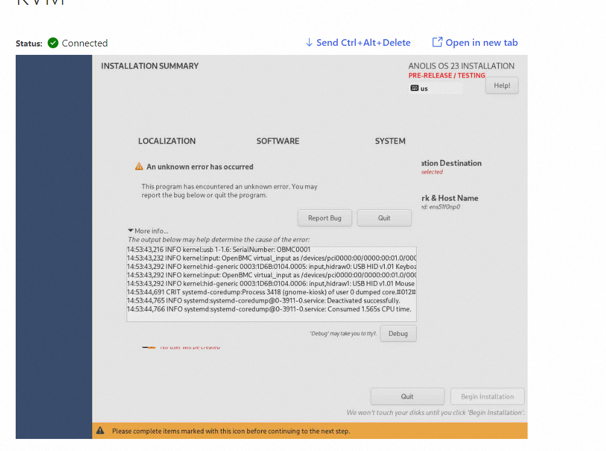Viewport: 606px width, 451px height.
Task: Open the Help! button
Action: click(502, 86)
